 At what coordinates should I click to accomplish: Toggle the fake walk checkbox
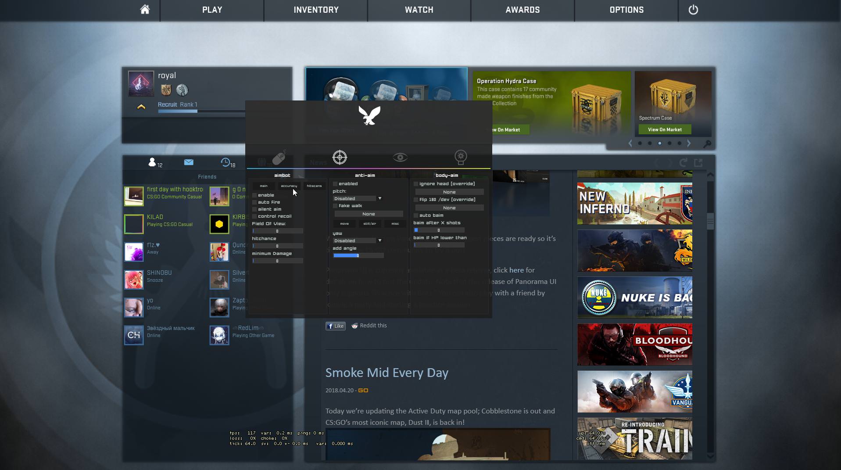tap(335, 206)
